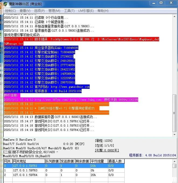Click the 队列数据 column header

53,161
